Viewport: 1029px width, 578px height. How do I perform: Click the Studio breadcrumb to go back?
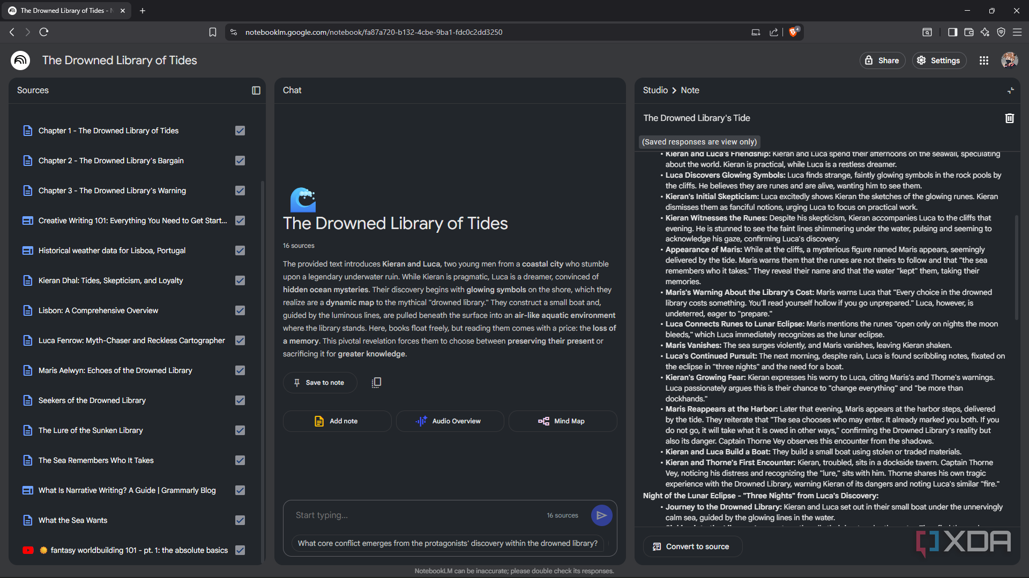pyautogui.click(x=655, y=90)
